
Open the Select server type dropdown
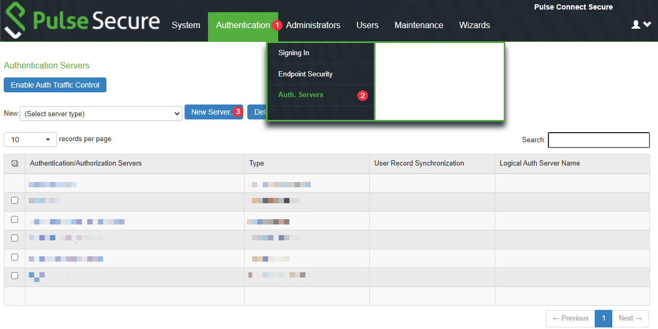click(101, 114)
